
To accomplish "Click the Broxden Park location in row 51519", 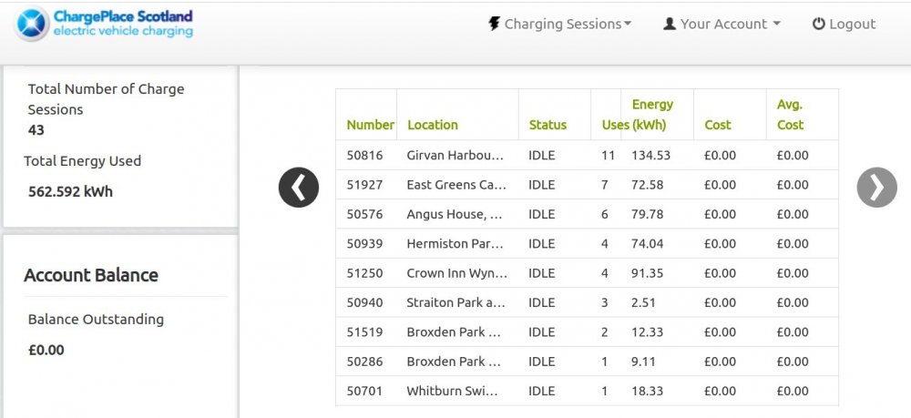I will 454,332.
